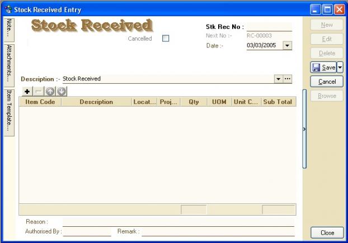Focus the Stk Rec No input field

tap(269, 27)
